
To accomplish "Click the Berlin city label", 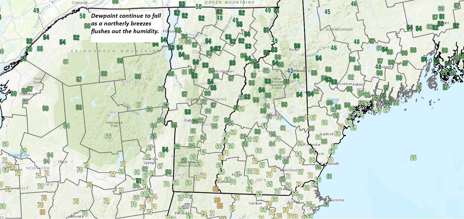I will (294, 50).
